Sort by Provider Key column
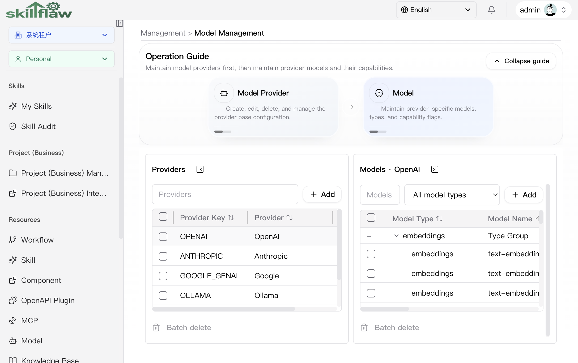This screenshot has width=578, height=363. click(x=231, y=218)
